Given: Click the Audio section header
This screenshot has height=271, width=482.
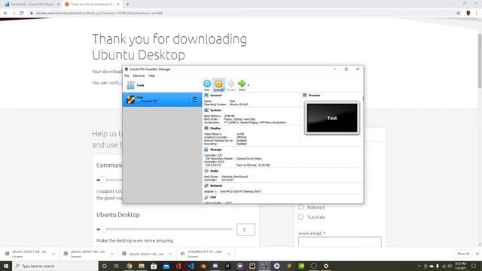Looking at the screenshot, I should point(214,171).
